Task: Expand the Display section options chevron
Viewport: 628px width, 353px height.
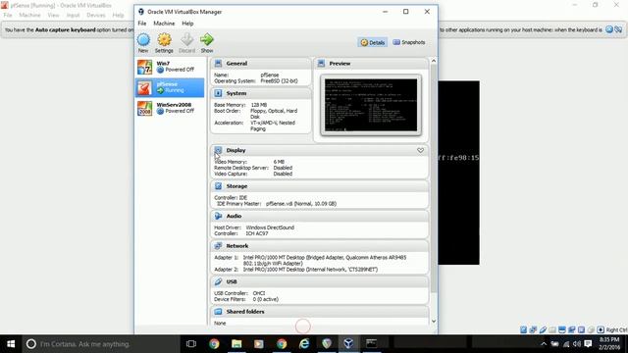Action: pos(420,150)
